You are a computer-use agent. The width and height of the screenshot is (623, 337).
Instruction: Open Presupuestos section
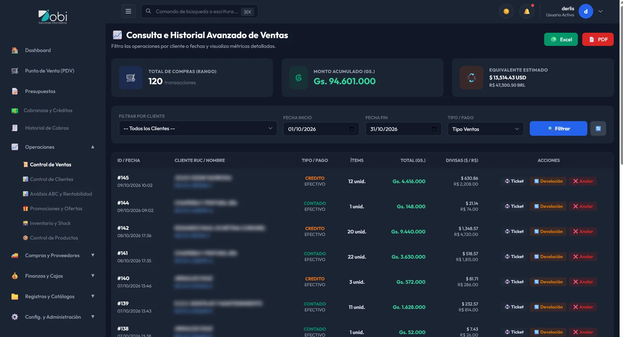pyautogui.click(x=40, y=91)
